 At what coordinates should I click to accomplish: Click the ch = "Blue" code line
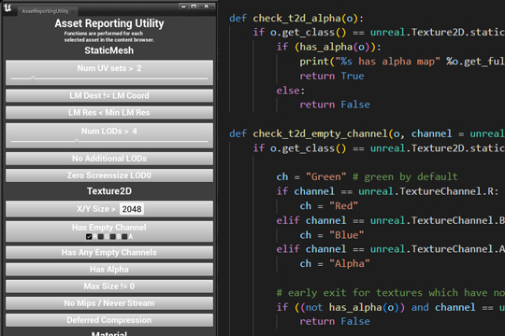(332, 235)
